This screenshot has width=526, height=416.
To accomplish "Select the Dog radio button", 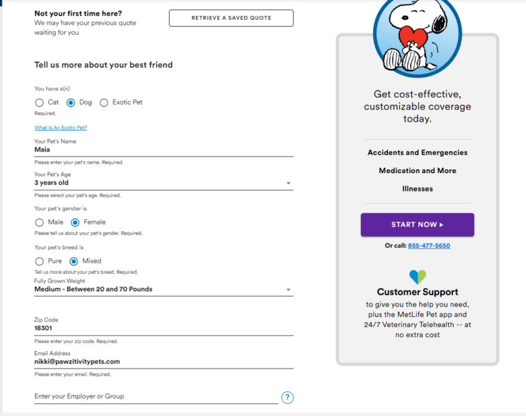I will click(71, 103).
